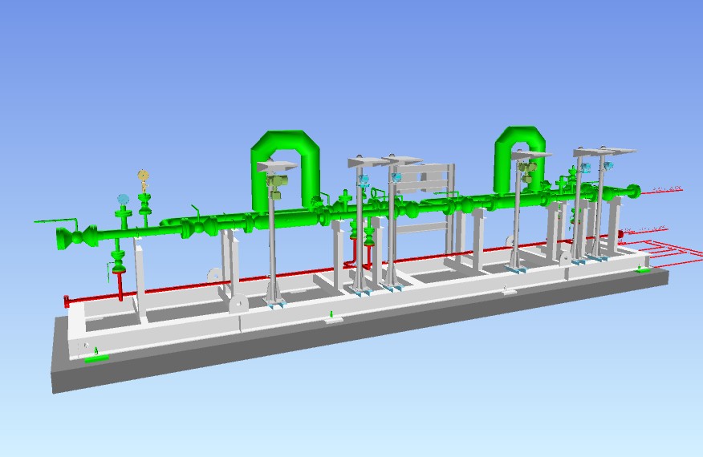Click the green marker at base's right end
This screenshot has width=703, height=457.
pos(642,272)
